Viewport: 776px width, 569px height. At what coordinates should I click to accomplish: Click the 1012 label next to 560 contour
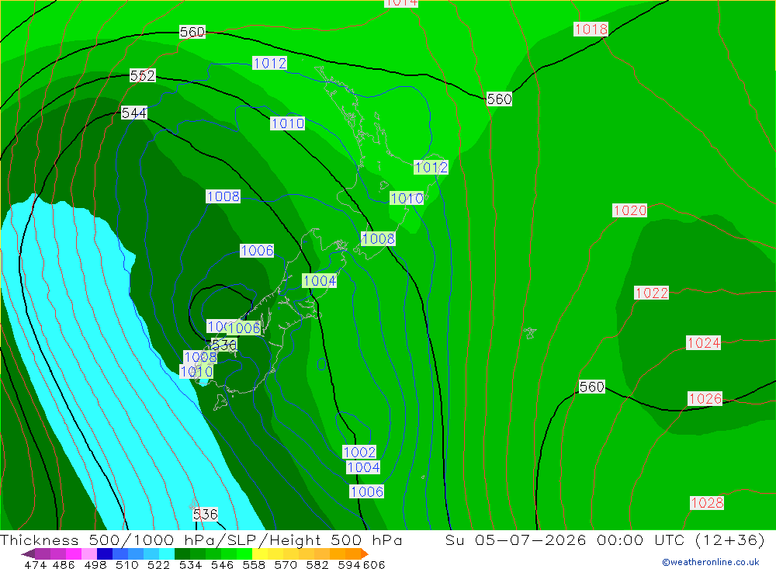click(x=270, y=63)
